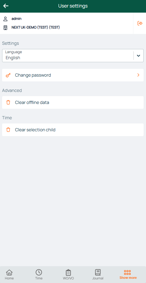Screen dimensions: 146x283
Task: Go back using the header arrow
Action: pyautogui.click(x=6, y=6)
